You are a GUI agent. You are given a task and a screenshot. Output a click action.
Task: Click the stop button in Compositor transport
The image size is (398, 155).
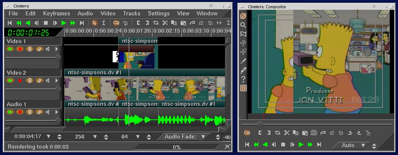283,144
